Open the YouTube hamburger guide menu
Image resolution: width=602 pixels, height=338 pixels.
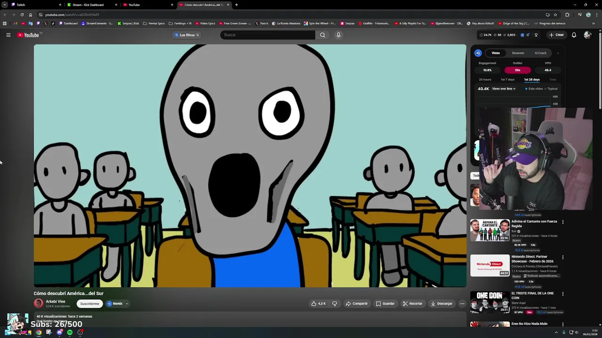8,35
